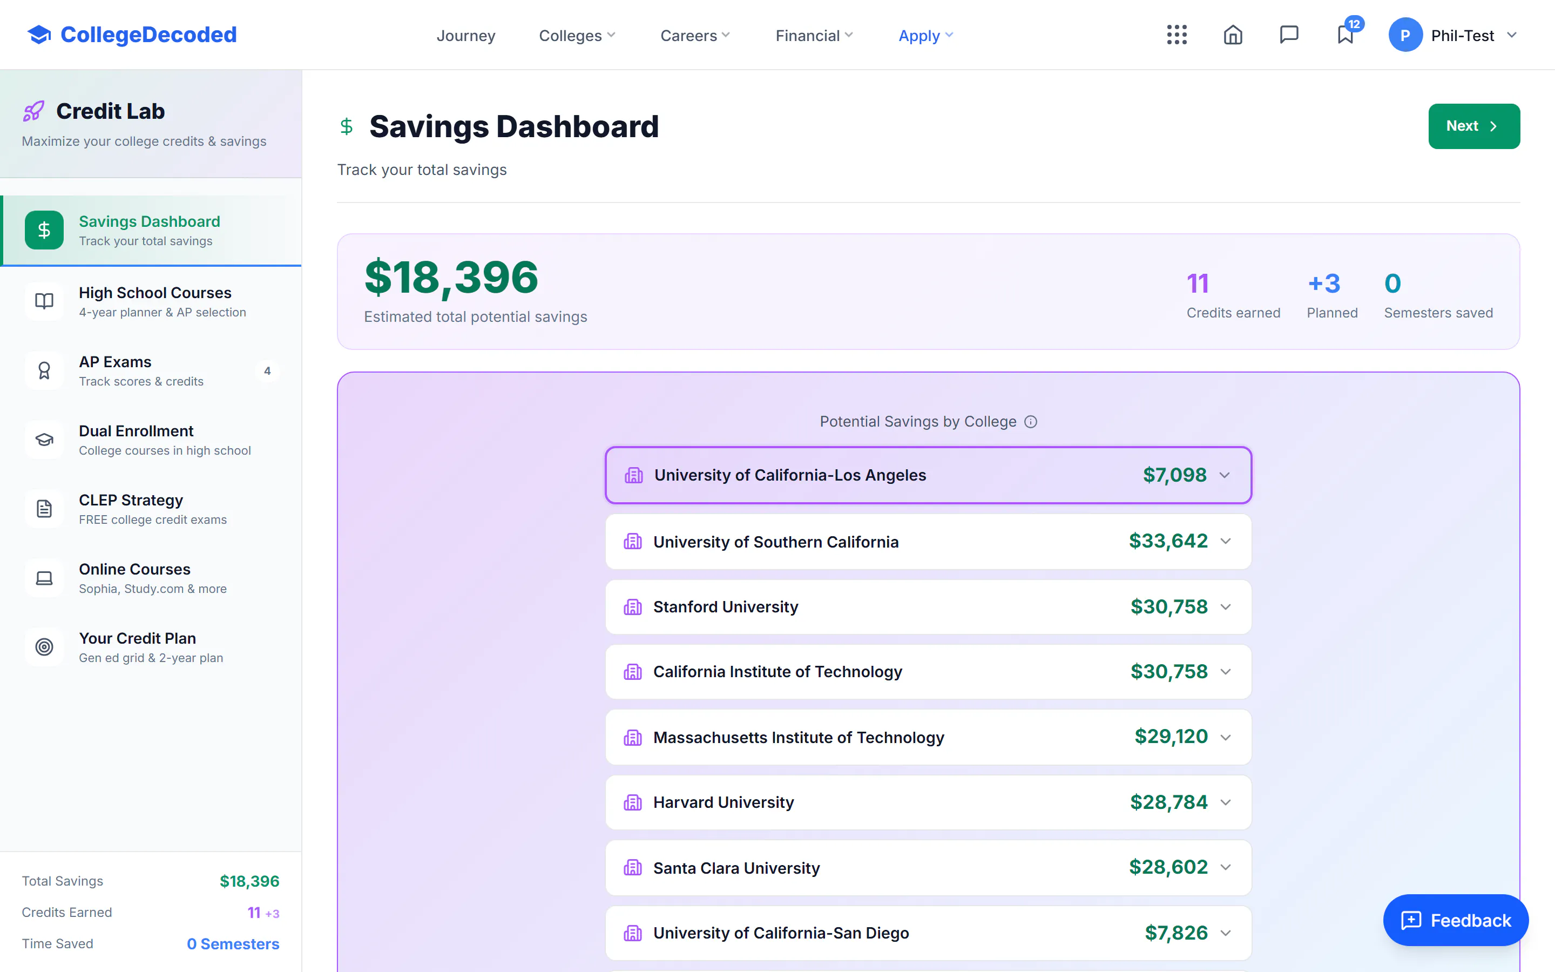Click the Online Courses laptop icon

tap(44, 578)
